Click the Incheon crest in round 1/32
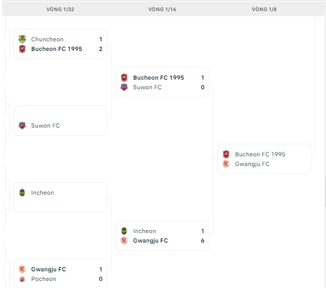 tap(22, 193)
